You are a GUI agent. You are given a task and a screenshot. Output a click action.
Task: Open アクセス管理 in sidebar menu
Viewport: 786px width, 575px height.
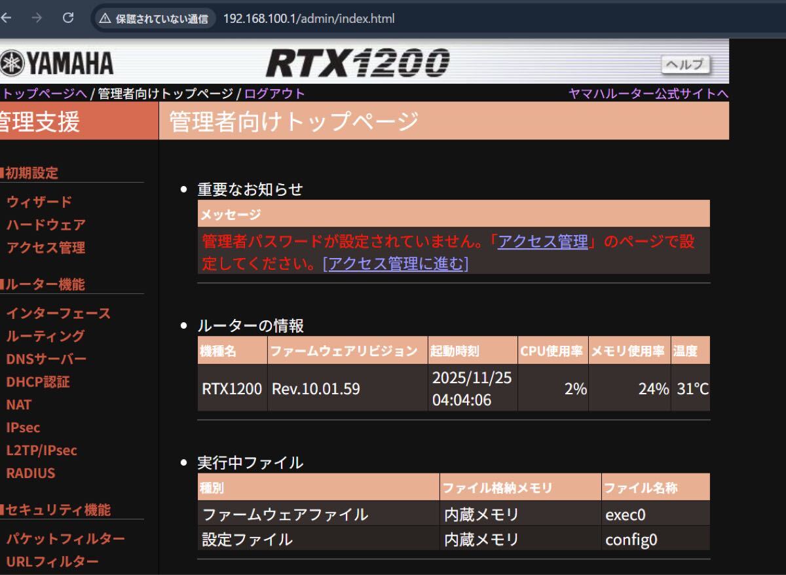[x=46, y=248]
